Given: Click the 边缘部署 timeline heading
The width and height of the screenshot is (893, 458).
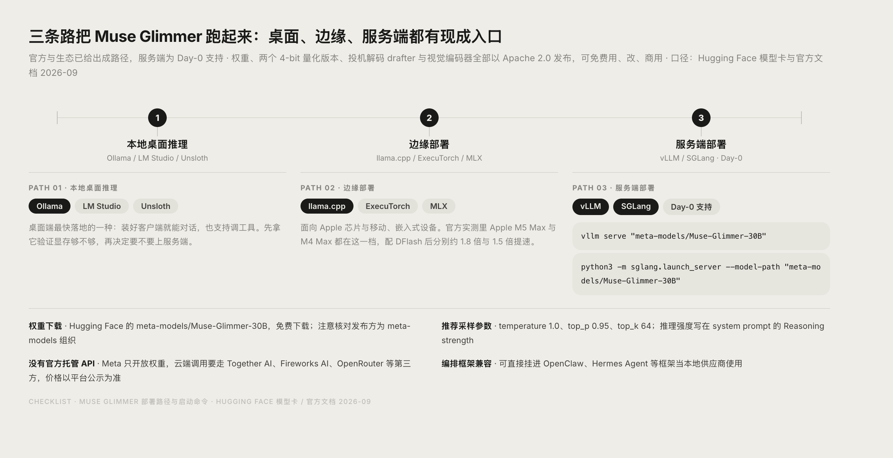Looking at the screenshot, I should [429, 145].
